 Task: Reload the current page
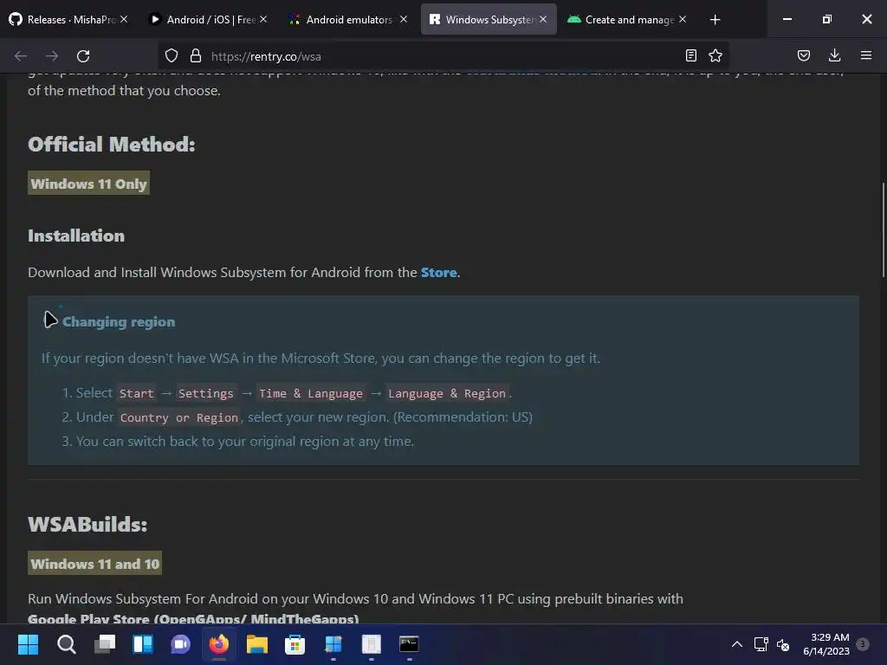[x=83, y=56]
